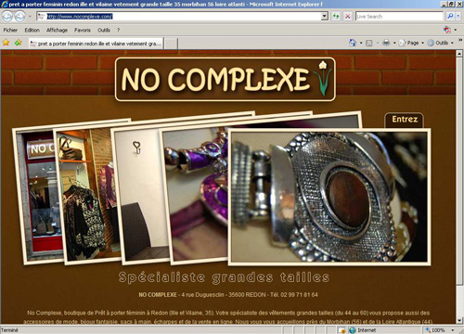Expand the feeds dropdown arrow

coord(378,43)
